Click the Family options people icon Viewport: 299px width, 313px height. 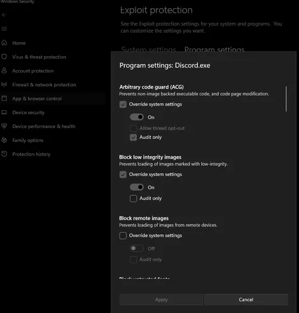(x=4, y=140)
